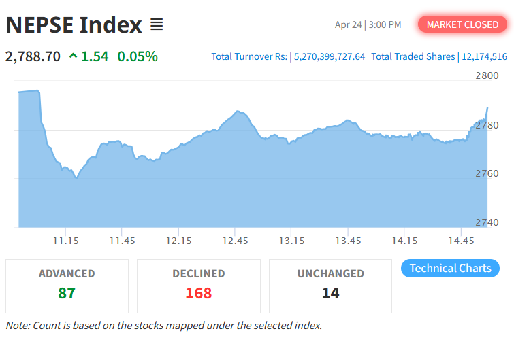Open the UNCHANGED stocks box
Image resolution: width=514 pixels, height=342 pixels.
pos(331,286)
